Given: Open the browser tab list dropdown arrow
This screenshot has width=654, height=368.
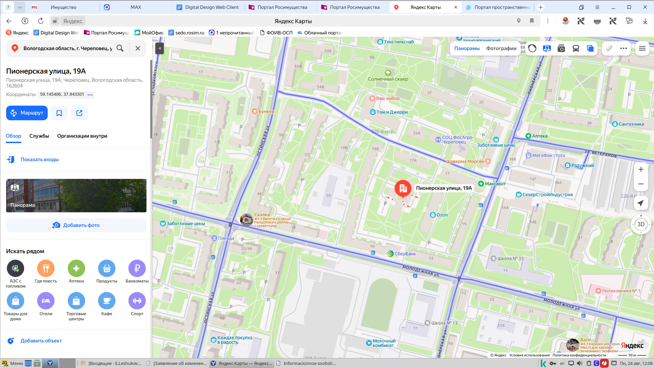Looking at the screenshot, I should click(20, 7).
